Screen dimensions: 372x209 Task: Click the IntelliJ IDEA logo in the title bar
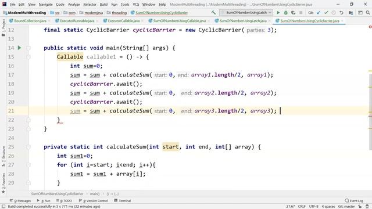pos(4,4)
